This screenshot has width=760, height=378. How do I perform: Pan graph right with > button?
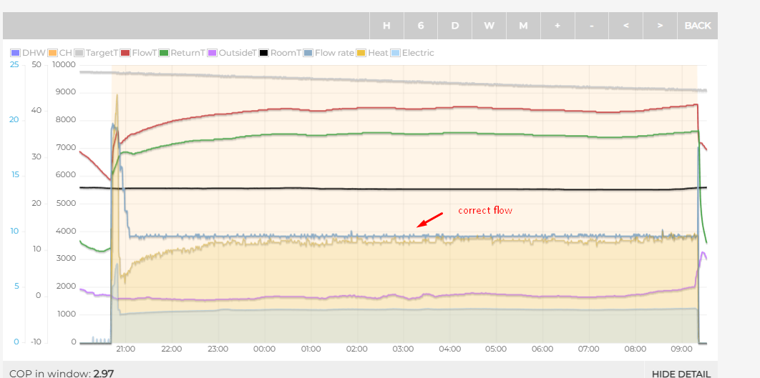[x=660, y=26]
